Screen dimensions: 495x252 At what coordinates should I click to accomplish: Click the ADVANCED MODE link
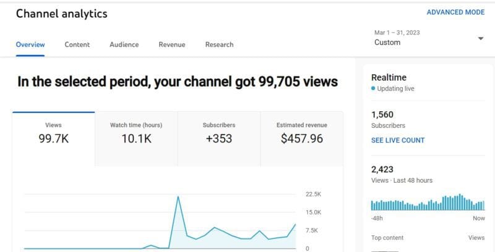pos(455,12)
